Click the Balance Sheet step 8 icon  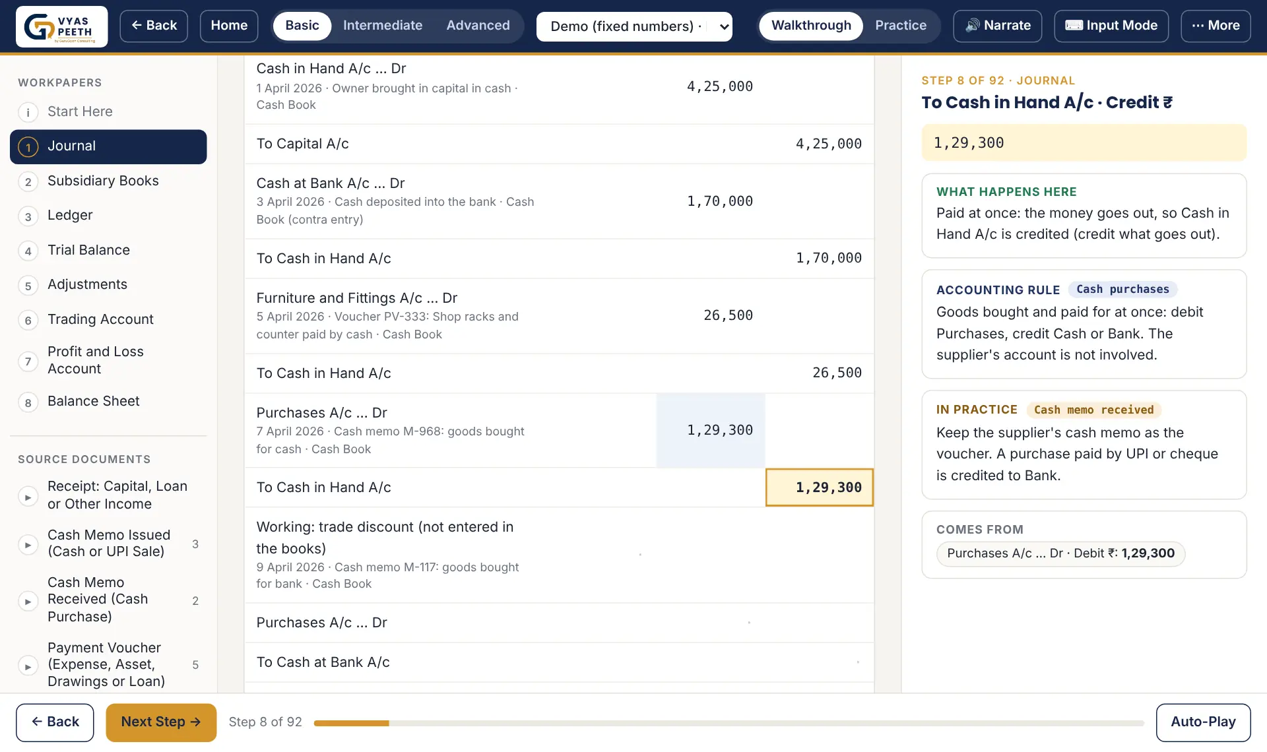(28, 402)
